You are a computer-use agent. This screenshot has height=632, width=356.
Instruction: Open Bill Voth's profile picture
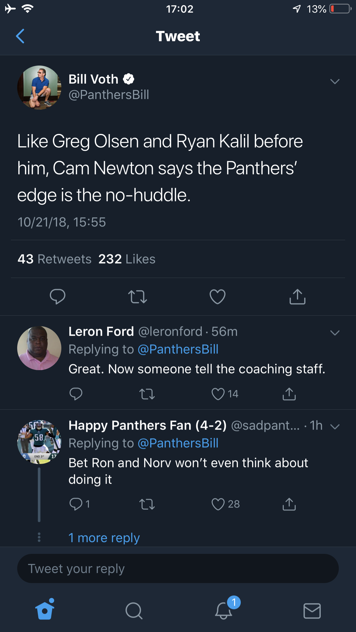39,88
